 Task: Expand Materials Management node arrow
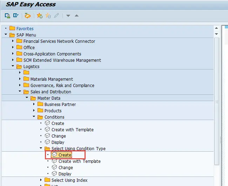(20, 79)
